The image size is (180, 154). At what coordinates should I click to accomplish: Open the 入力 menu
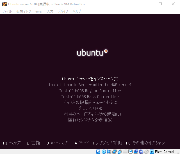(x=50, y=11)
